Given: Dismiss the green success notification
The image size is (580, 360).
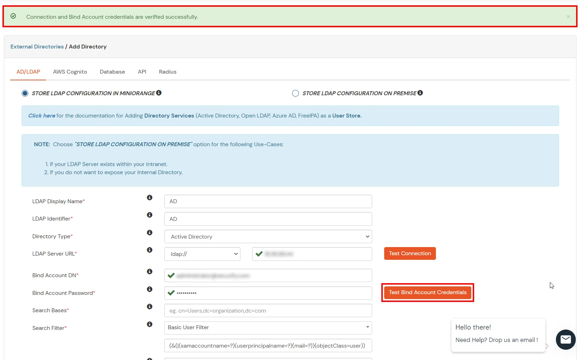Looking at the screenshot, I should 568,17.
